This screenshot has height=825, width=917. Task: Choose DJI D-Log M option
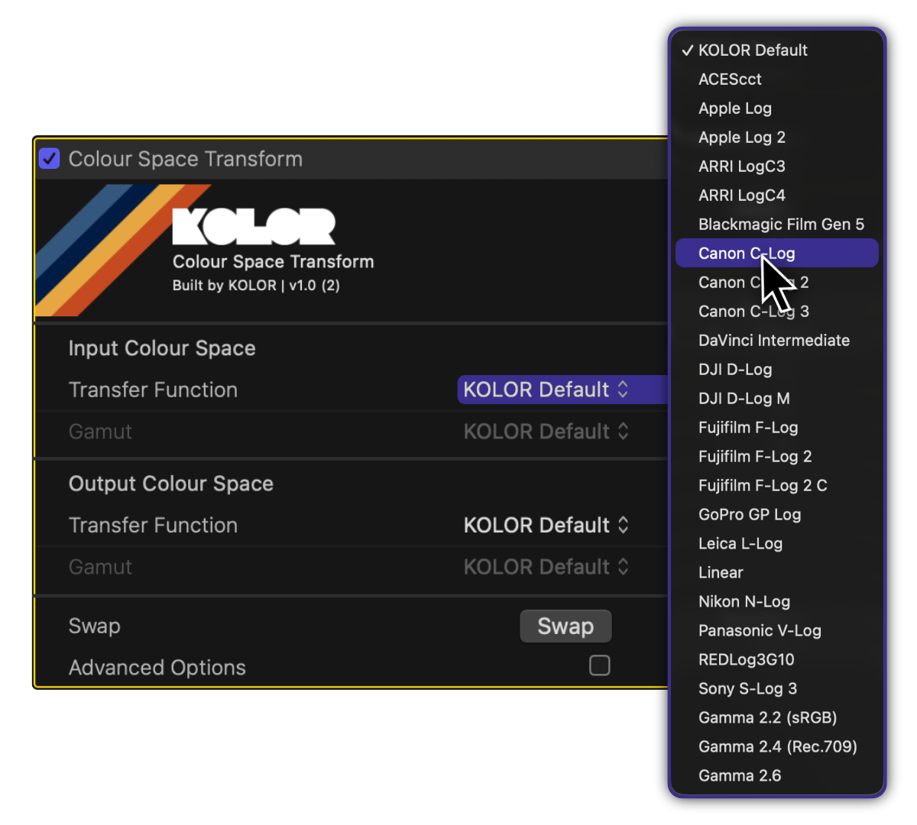coord(744,399)
